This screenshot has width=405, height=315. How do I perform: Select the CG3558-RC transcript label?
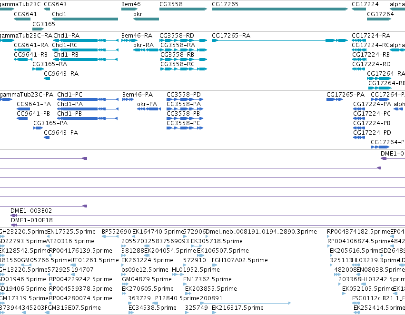(x=177, y=64)
